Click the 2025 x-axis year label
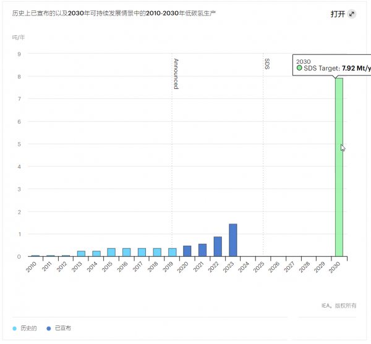This screenshot has width=371, height=344. pyautogui.click(x=260, y=266)
